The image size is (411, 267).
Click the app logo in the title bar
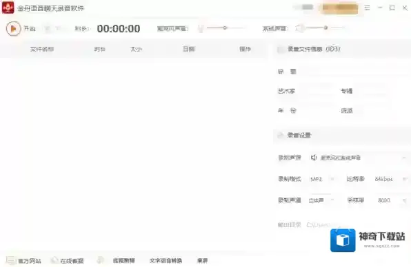[x=8, y=8]
